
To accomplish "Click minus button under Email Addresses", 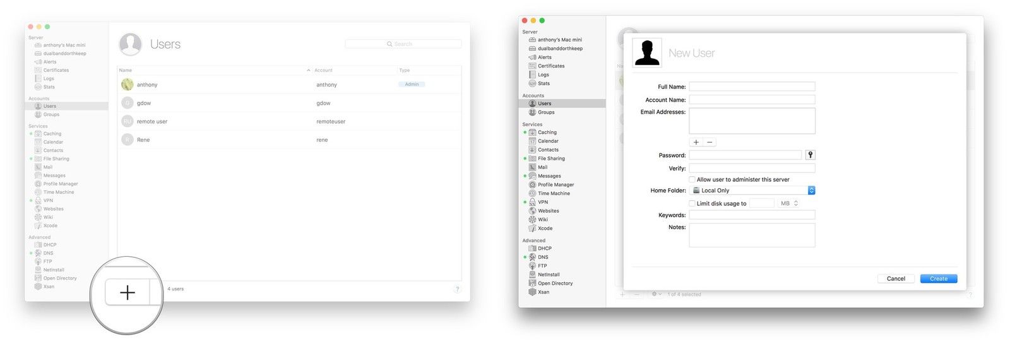I will click(x=710, y=142).
